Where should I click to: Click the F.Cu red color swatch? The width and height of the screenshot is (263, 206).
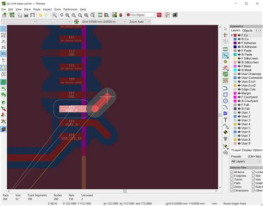click(235, 35)
